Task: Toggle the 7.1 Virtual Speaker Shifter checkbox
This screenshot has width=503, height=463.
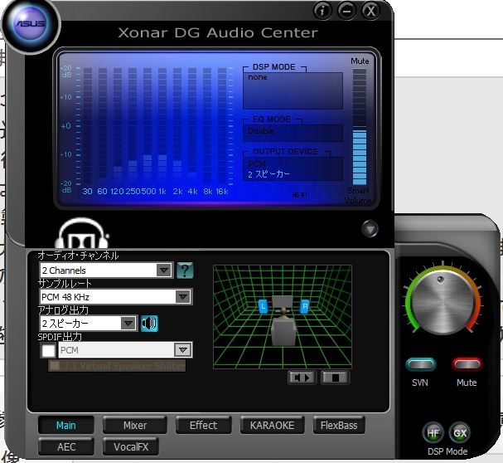Action: 56,366
